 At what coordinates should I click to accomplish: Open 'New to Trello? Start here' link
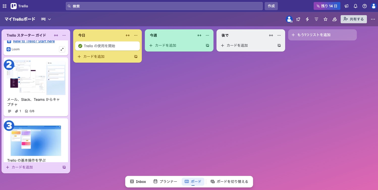34,41
